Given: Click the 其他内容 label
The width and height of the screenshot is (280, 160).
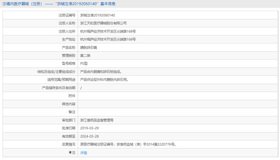Looking at the screenshot, I should point(69,104).
